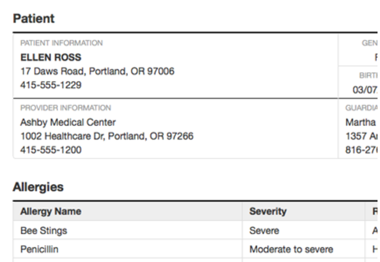Click the Severity column header
Image resolution: width=380 pixels, height=262 pixels.
point(268,211)
